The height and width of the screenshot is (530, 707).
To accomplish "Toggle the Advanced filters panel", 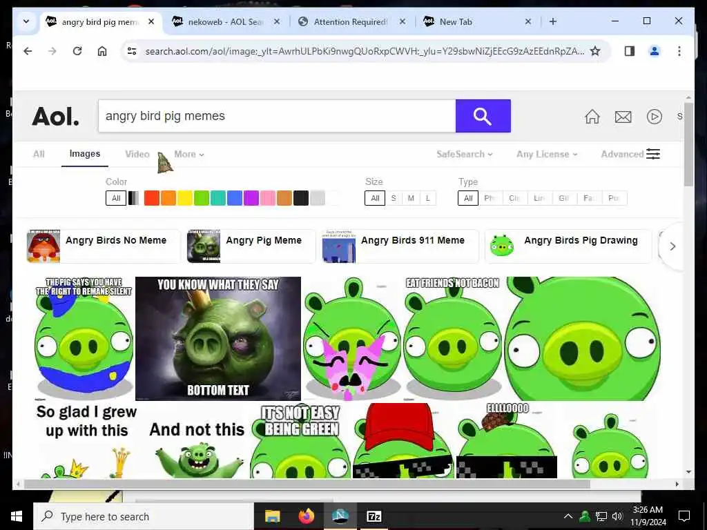I will [x=630, y=154].
